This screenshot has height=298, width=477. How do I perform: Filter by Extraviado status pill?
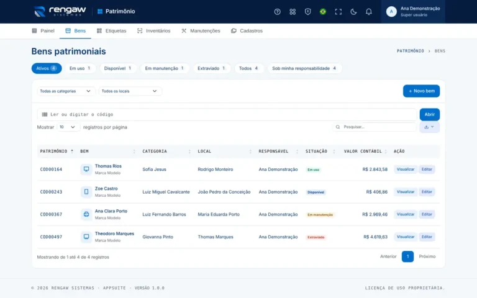tap(212, 68)
